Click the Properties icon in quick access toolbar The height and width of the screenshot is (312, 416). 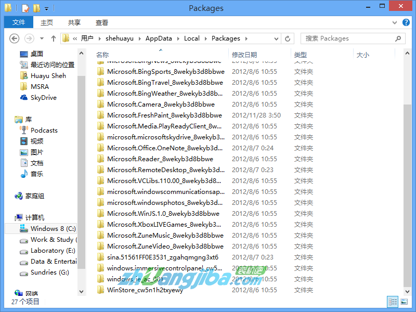[x=25, y=8]
